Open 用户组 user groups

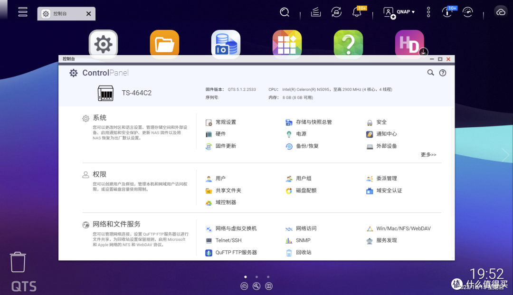(298, 179)
